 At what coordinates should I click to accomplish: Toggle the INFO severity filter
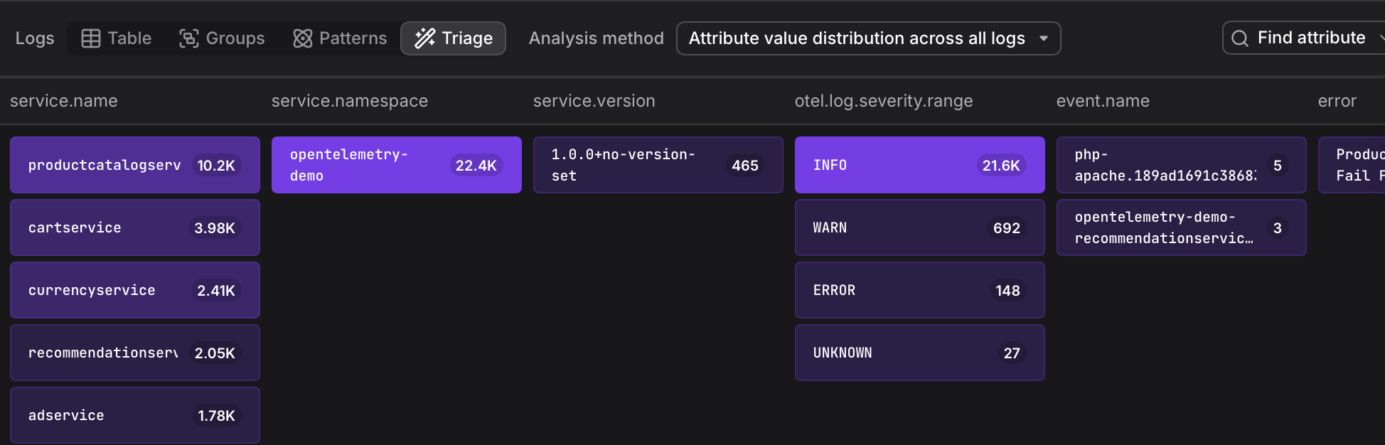[x=919, y=165]
